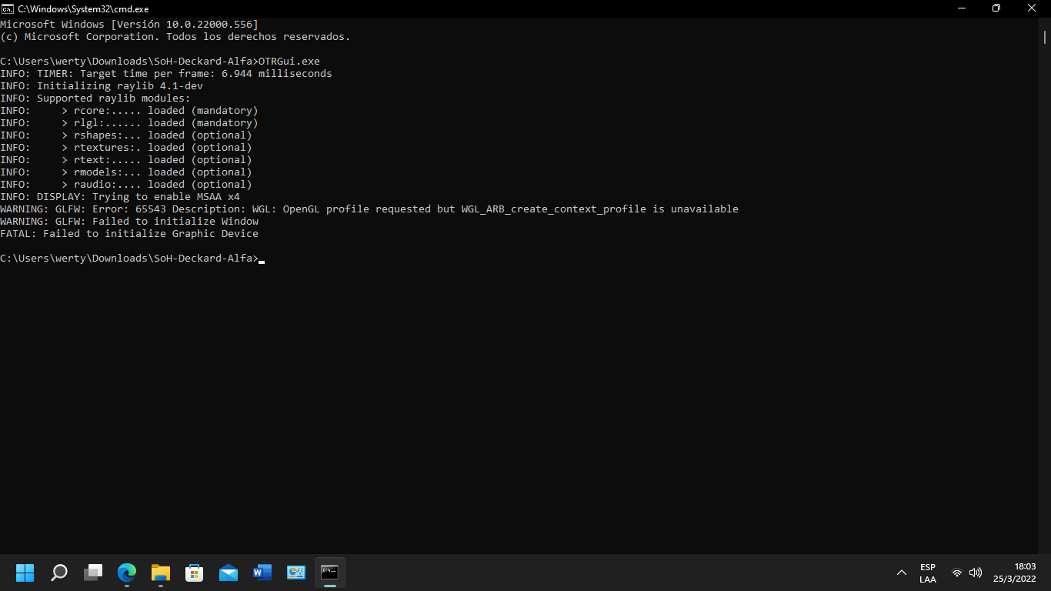Click the Search icon on the taskbar
Viewport: 1051px width, 591px height.
(59, 573)
